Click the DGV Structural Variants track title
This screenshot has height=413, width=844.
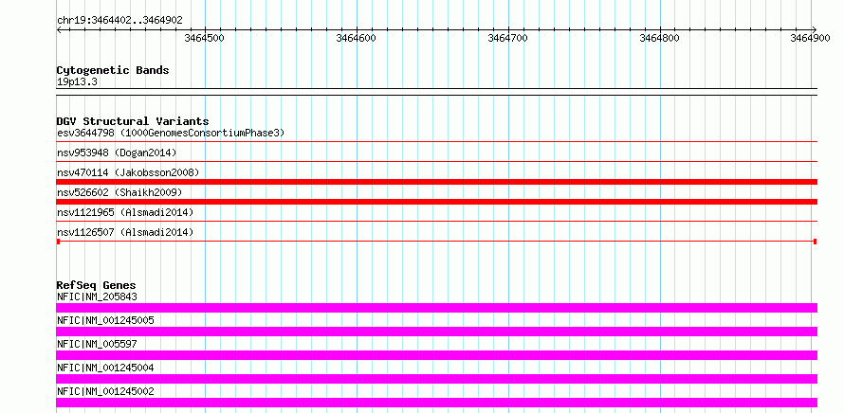pyautogui.click(x=133, y=121)
